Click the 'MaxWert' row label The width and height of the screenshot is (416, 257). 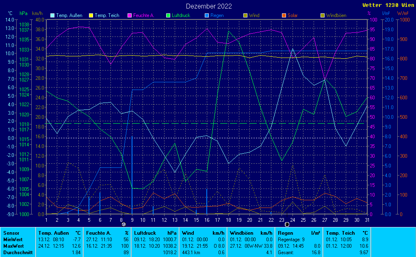point(13,246)
